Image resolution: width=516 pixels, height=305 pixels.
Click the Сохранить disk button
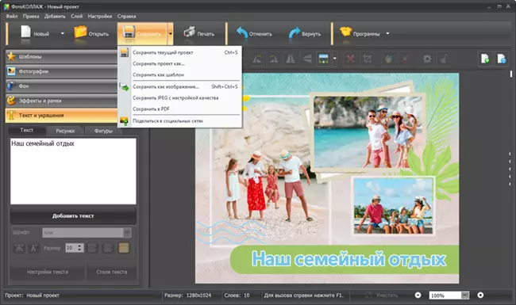pos(142,33)
